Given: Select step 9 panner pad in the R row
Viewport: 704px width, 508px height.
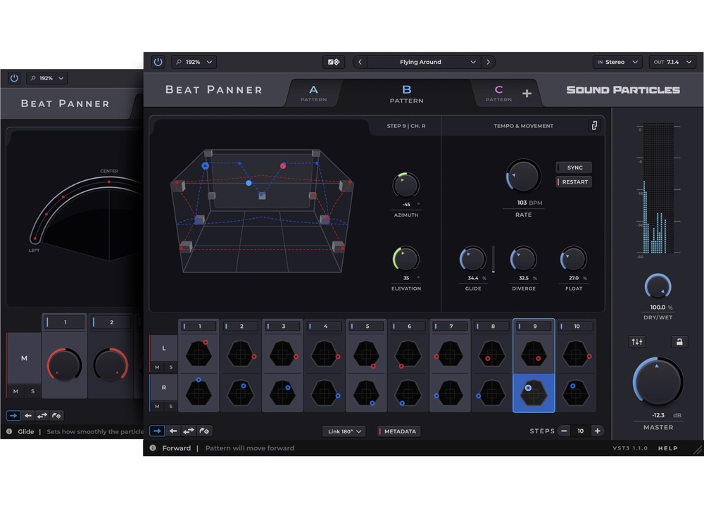Looking at the screenshot, I should [534, 393].
